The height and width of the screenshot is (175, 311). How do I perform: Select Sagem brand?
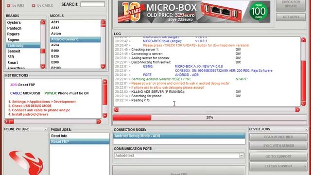pyautogui.click(x=23, y=40)
